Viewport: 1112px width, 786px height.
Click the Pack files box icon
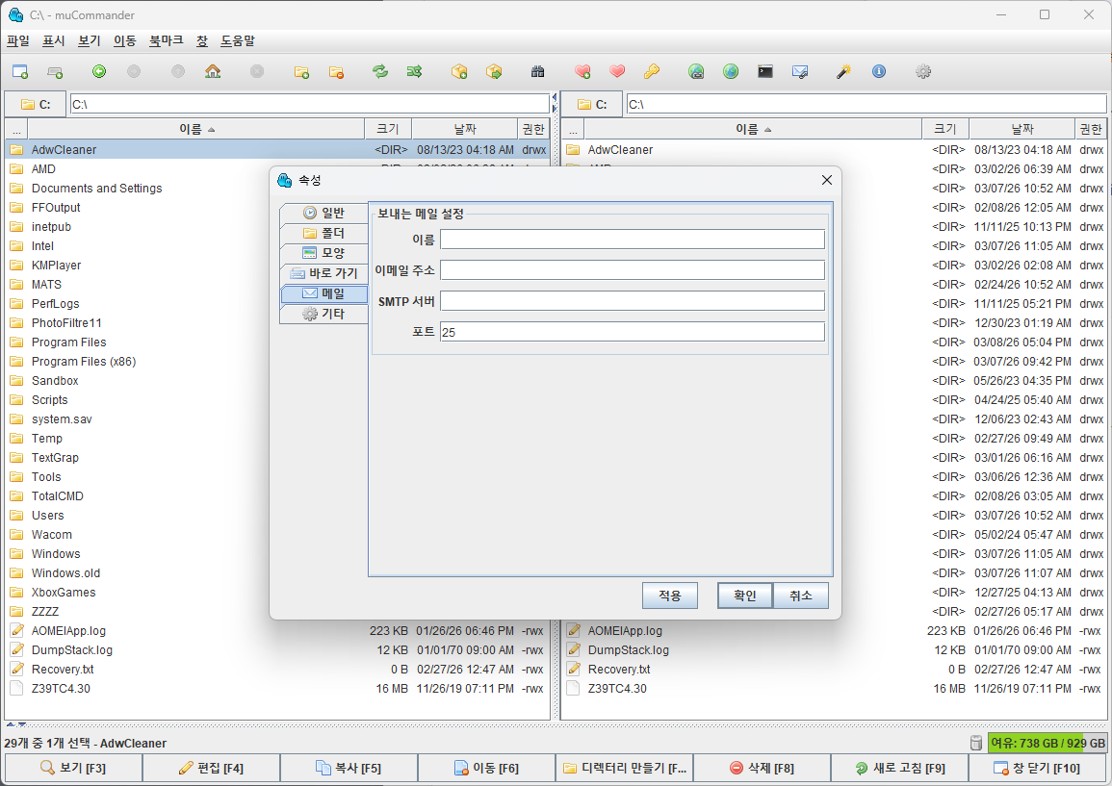459,71
